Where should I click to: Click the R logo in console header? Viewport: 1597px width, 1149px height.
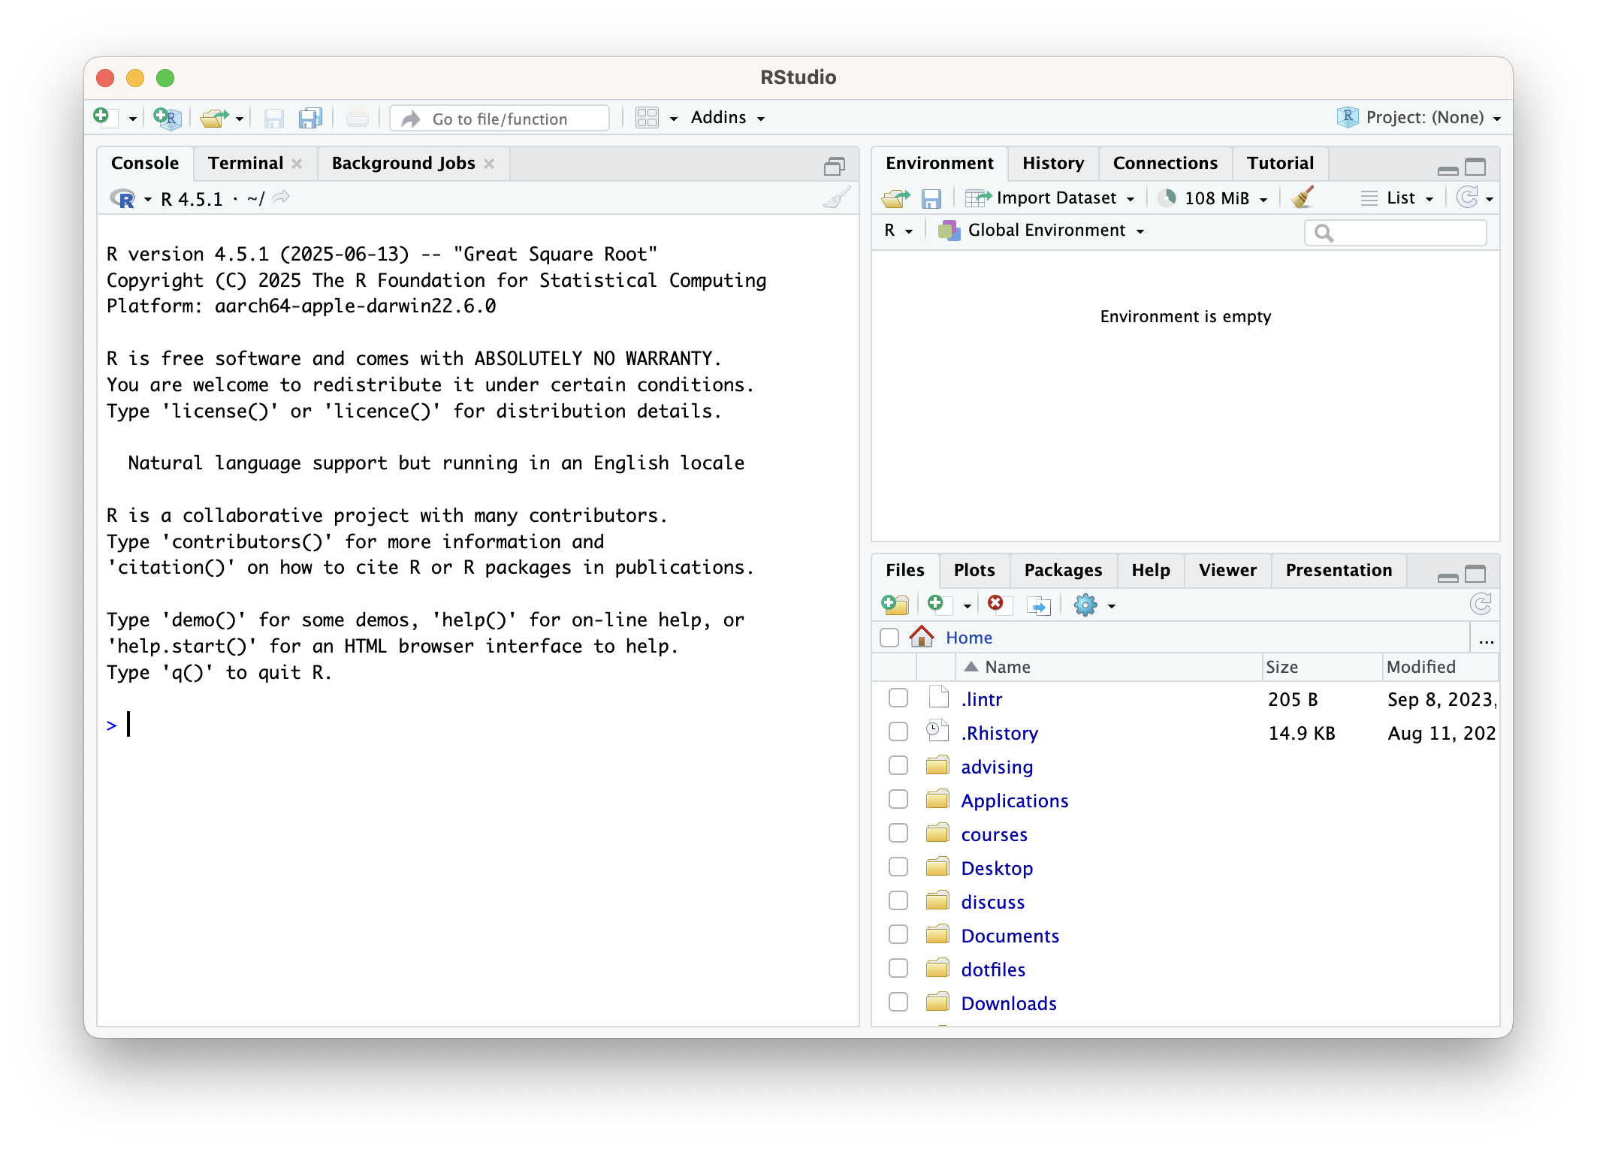pos(123,199)
